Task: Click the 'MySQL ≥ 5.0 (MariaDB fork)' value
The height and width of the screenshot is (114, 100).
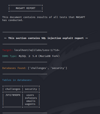Action: point(39,56)
